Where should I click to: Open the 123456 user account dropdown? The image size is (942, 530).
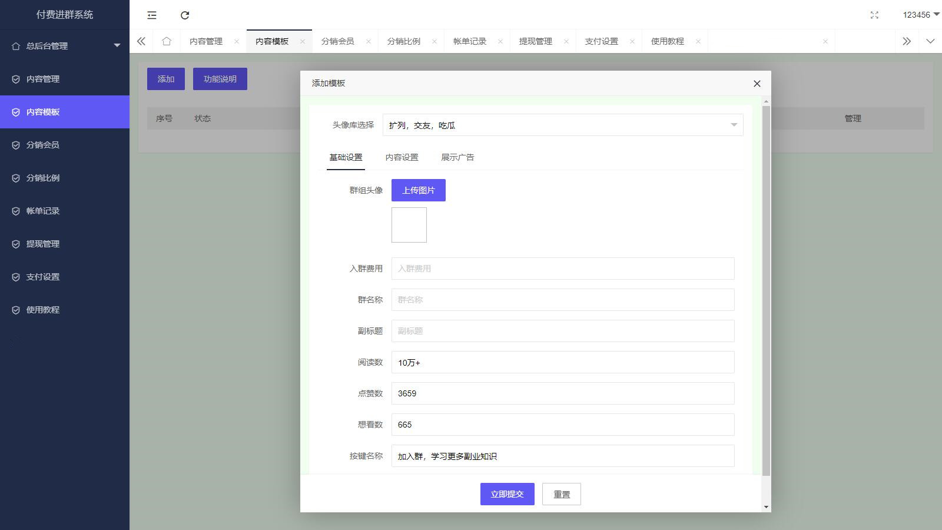click(x=921, y=15)
